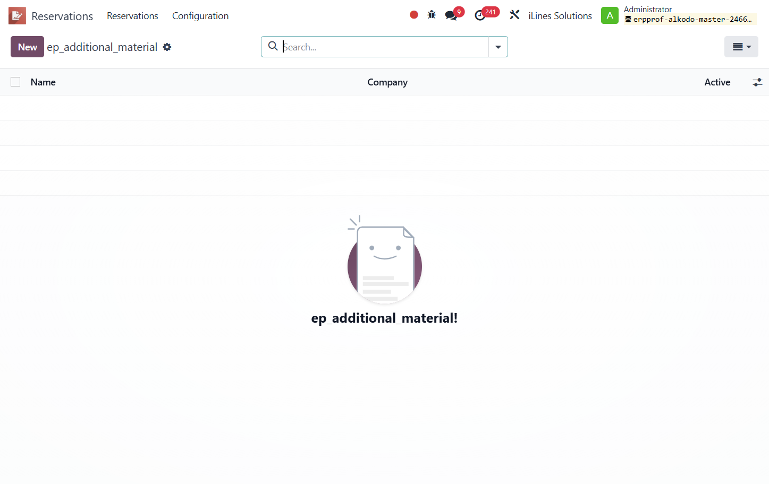
Task: Toggle the search filters dropdown arrow
Action: 498,47
